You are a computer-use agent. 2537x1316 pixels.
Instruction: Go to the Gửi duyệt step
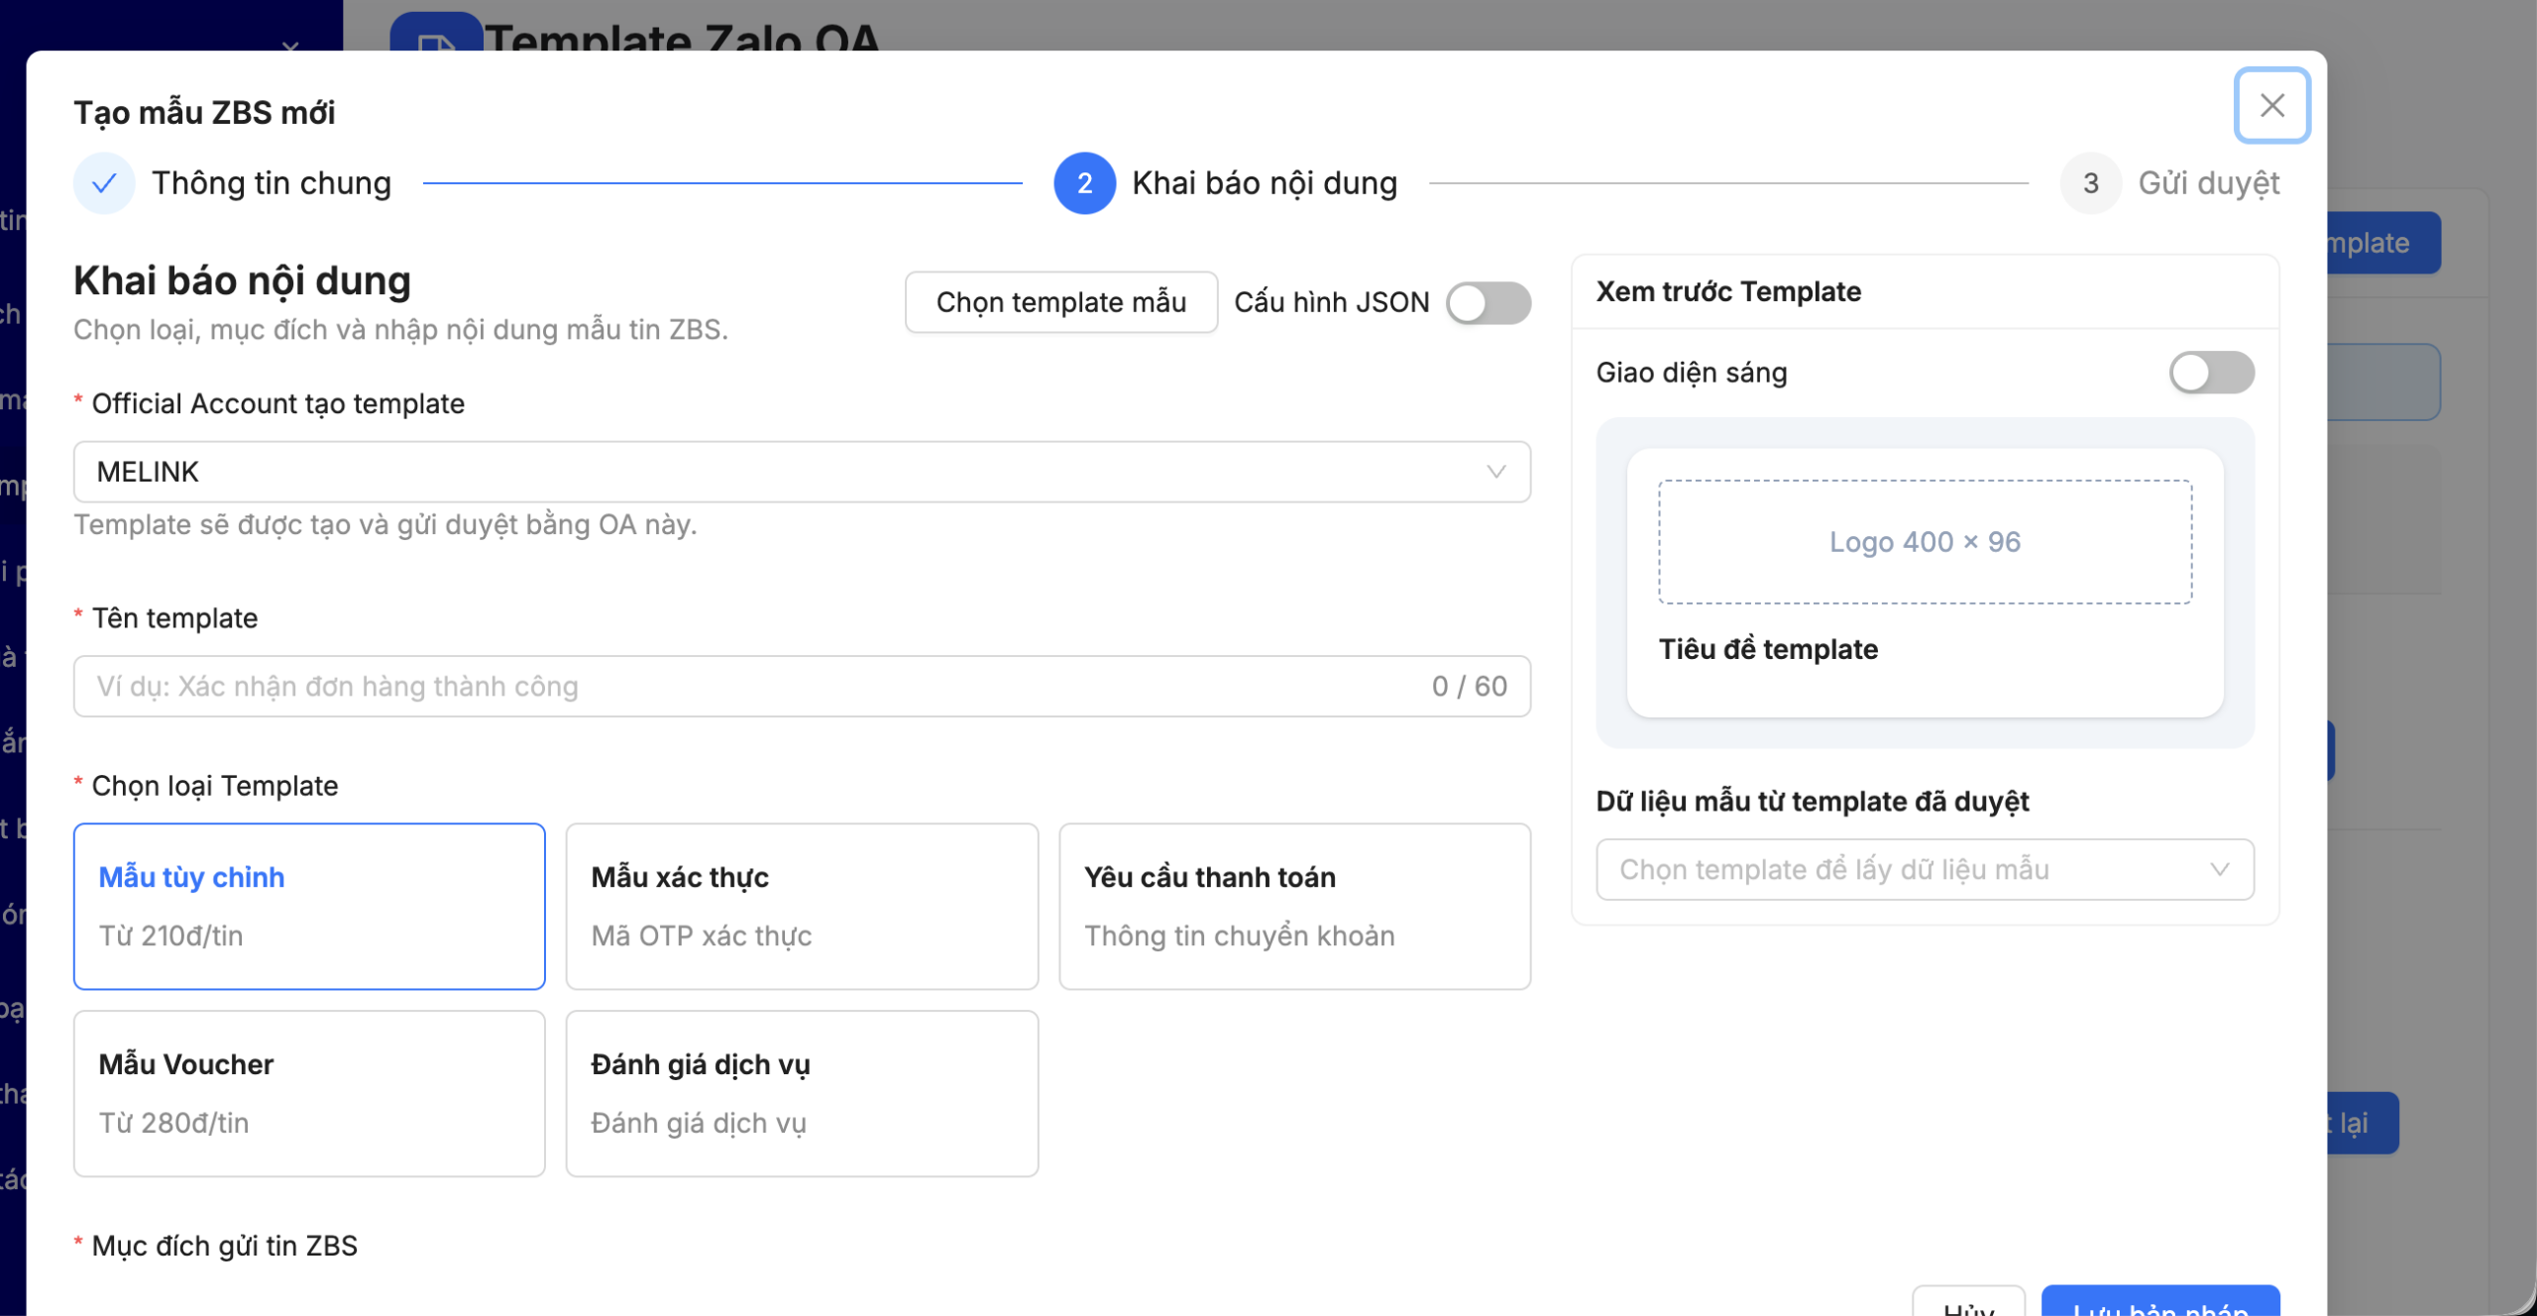point(2209,183)
